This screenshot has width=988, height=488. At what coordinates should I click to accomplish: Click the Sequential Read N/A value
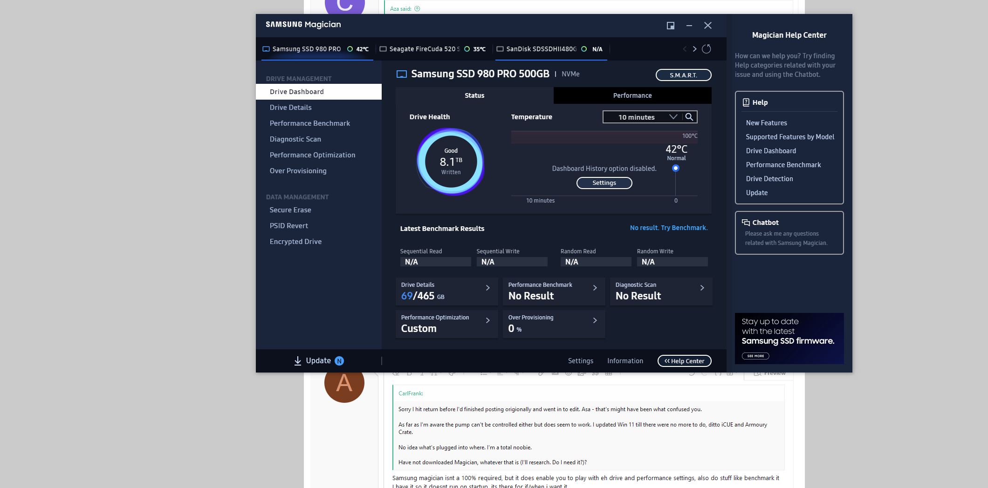pyautogui.click(x=435, y=262)
